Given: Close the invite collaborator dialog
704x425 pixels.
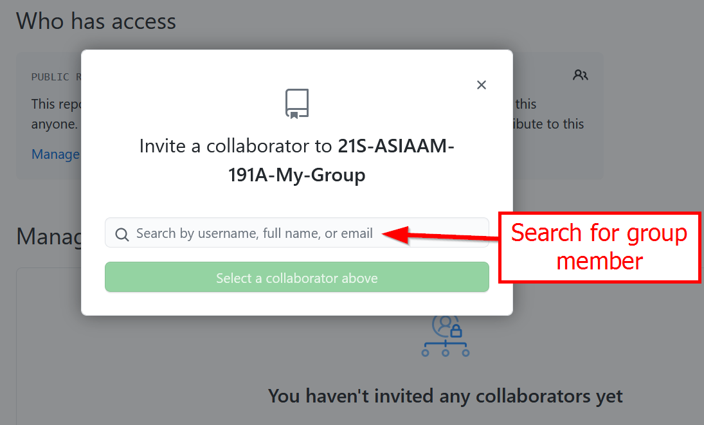Looking at the screenshot, I should click(482, 85).
